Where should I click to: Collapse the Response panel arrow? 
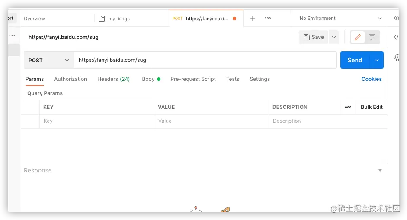click(380, 170)
